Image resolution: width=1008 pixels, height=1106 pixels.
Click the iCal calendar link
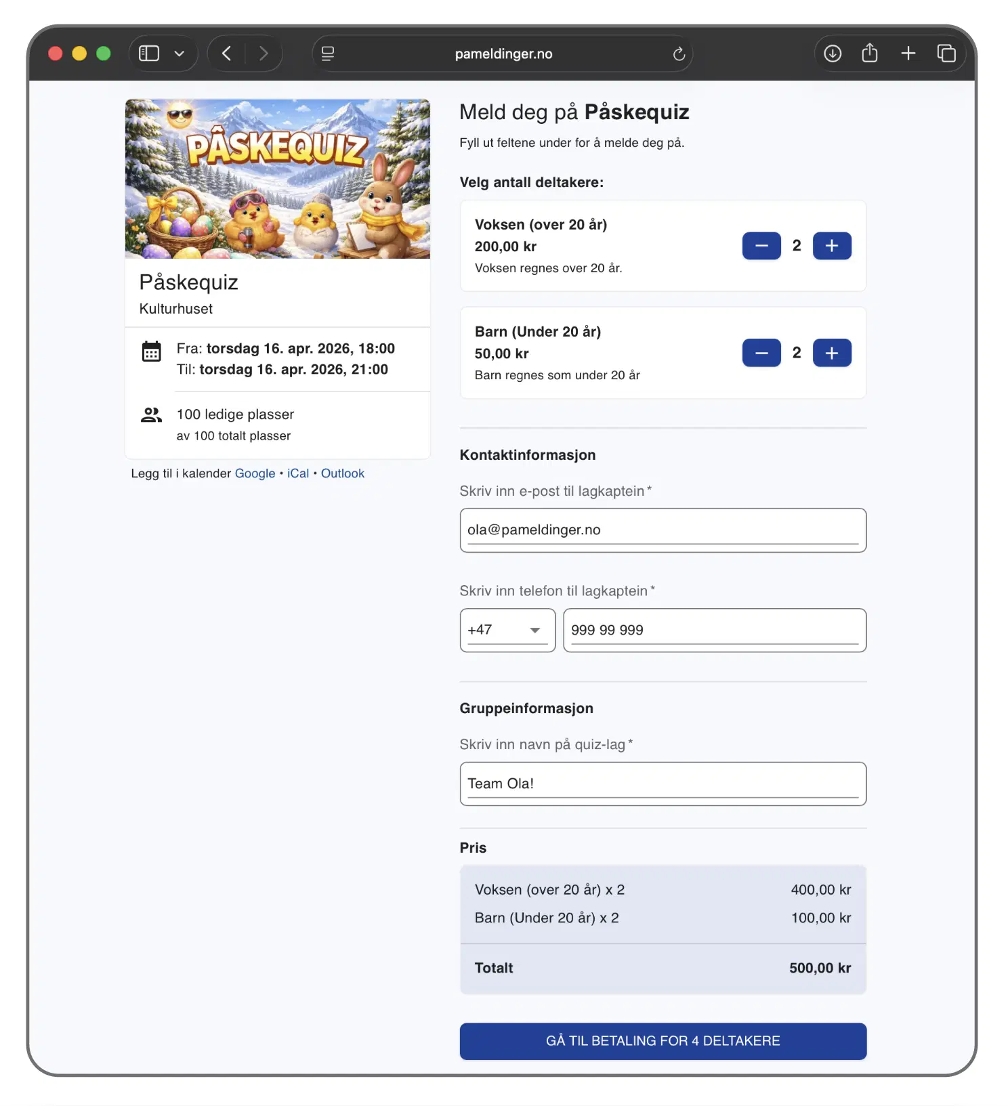tap(298, 473)
